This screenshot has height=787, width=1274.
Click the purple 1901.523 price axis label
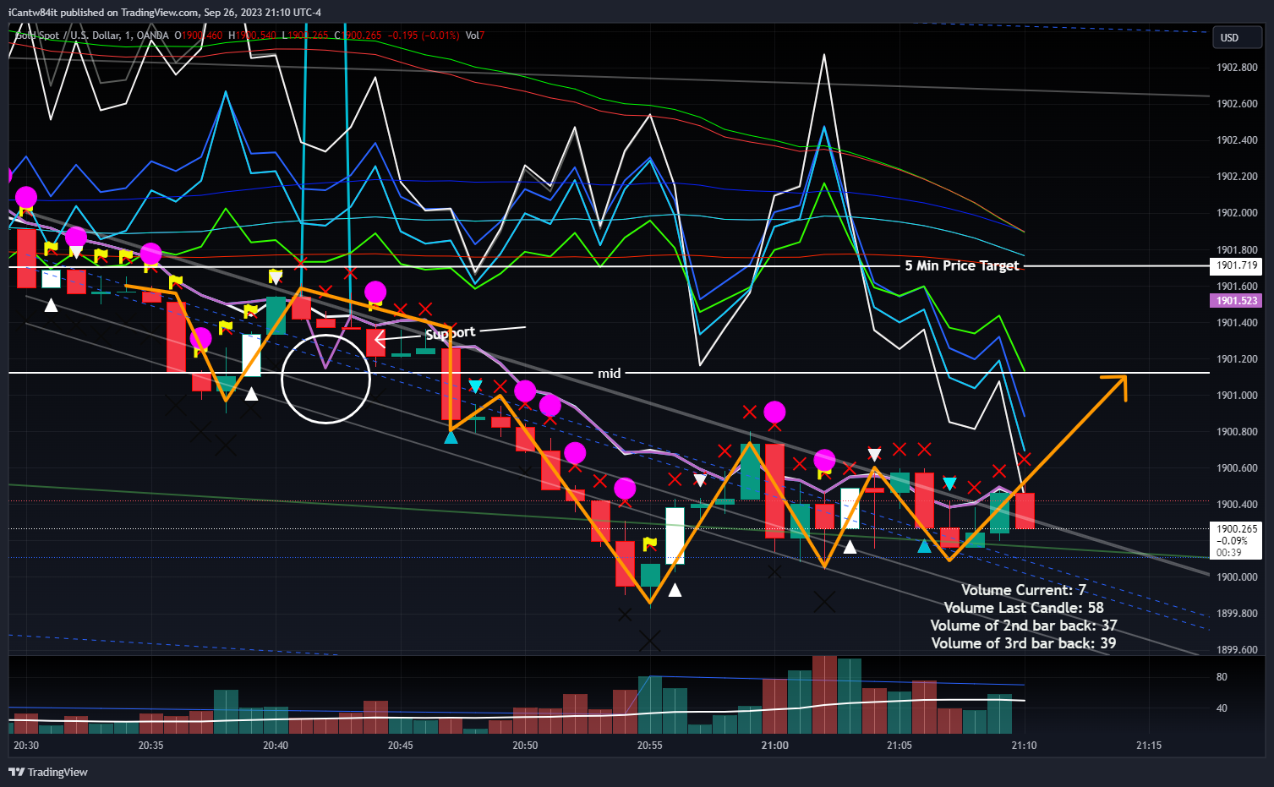(x=1237, y=301)
